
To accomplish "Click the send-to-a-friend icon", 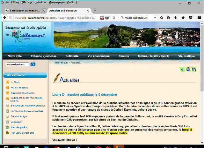I will 194,70.
